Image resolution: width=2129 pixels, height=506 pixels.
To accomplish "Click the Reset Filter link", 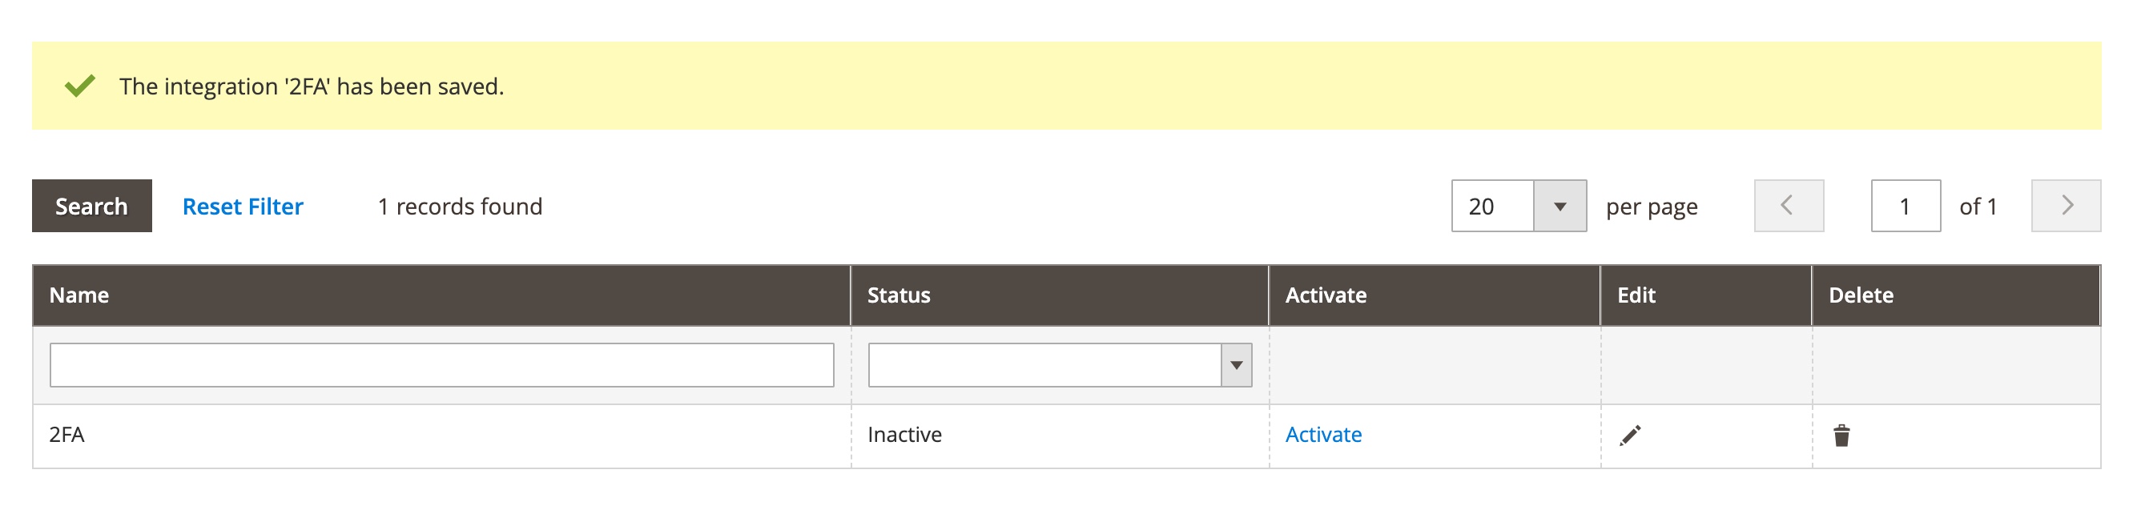I will point(242,207).
